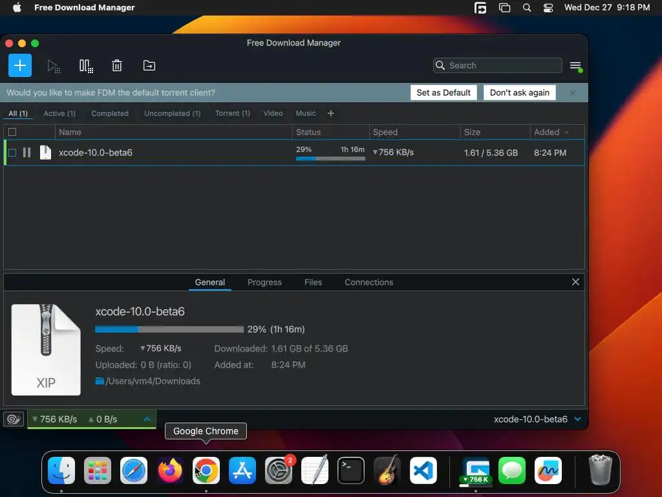Filter by Music downloads
This screenshot has height=497, width=662.
click(306, 113)
